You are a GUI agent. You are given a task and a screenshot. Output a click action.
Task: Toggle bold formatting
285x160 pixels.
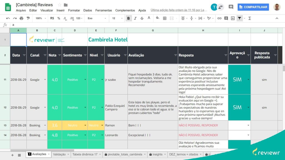(x=129, y=18)
